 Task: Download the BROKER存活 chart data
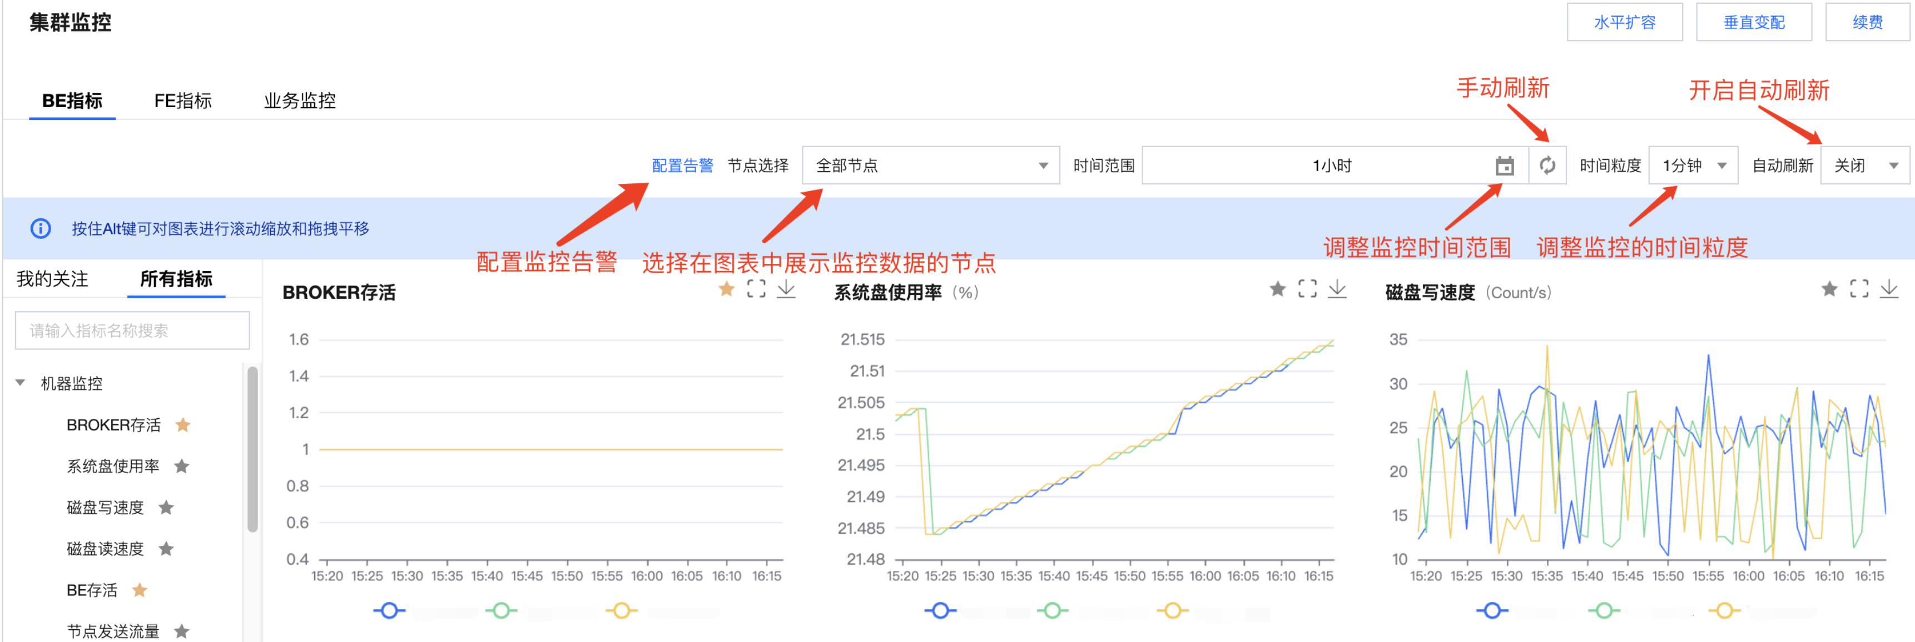786,289
